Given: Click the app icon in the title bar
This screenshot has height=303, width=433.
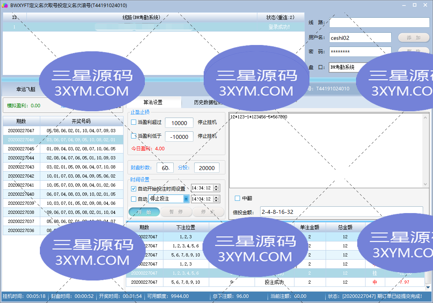Looking at the screenshot, I should (5, 5).
